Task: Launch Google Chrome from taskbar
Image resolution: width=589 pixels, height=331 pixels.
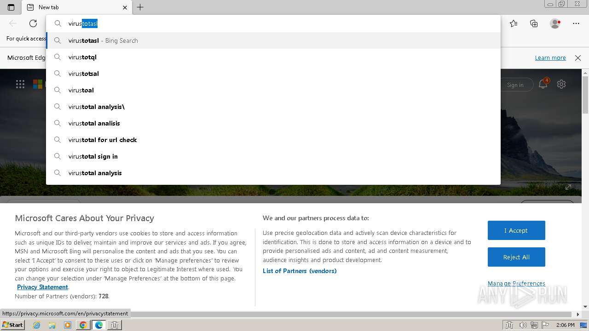Action: pyautogui.click(x=83, y=325)
